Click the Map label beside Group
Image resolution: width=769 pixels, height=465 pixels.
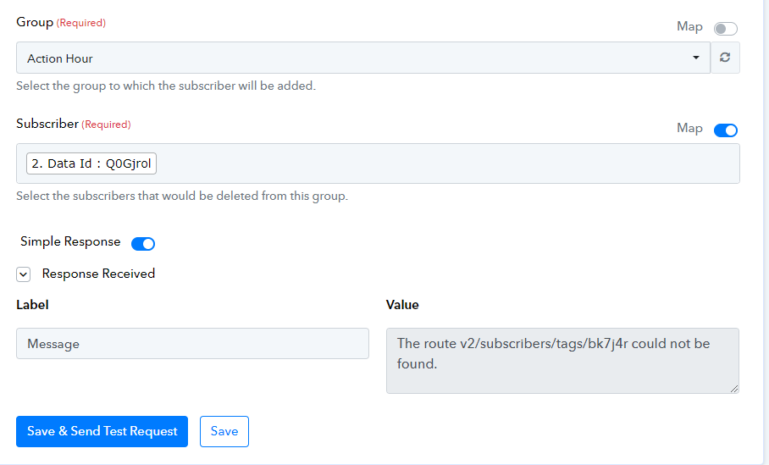click(x=689, y=27)
